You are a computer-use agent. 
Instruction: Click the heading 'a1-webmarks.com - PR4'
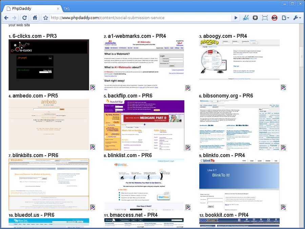tap(137, 36)
